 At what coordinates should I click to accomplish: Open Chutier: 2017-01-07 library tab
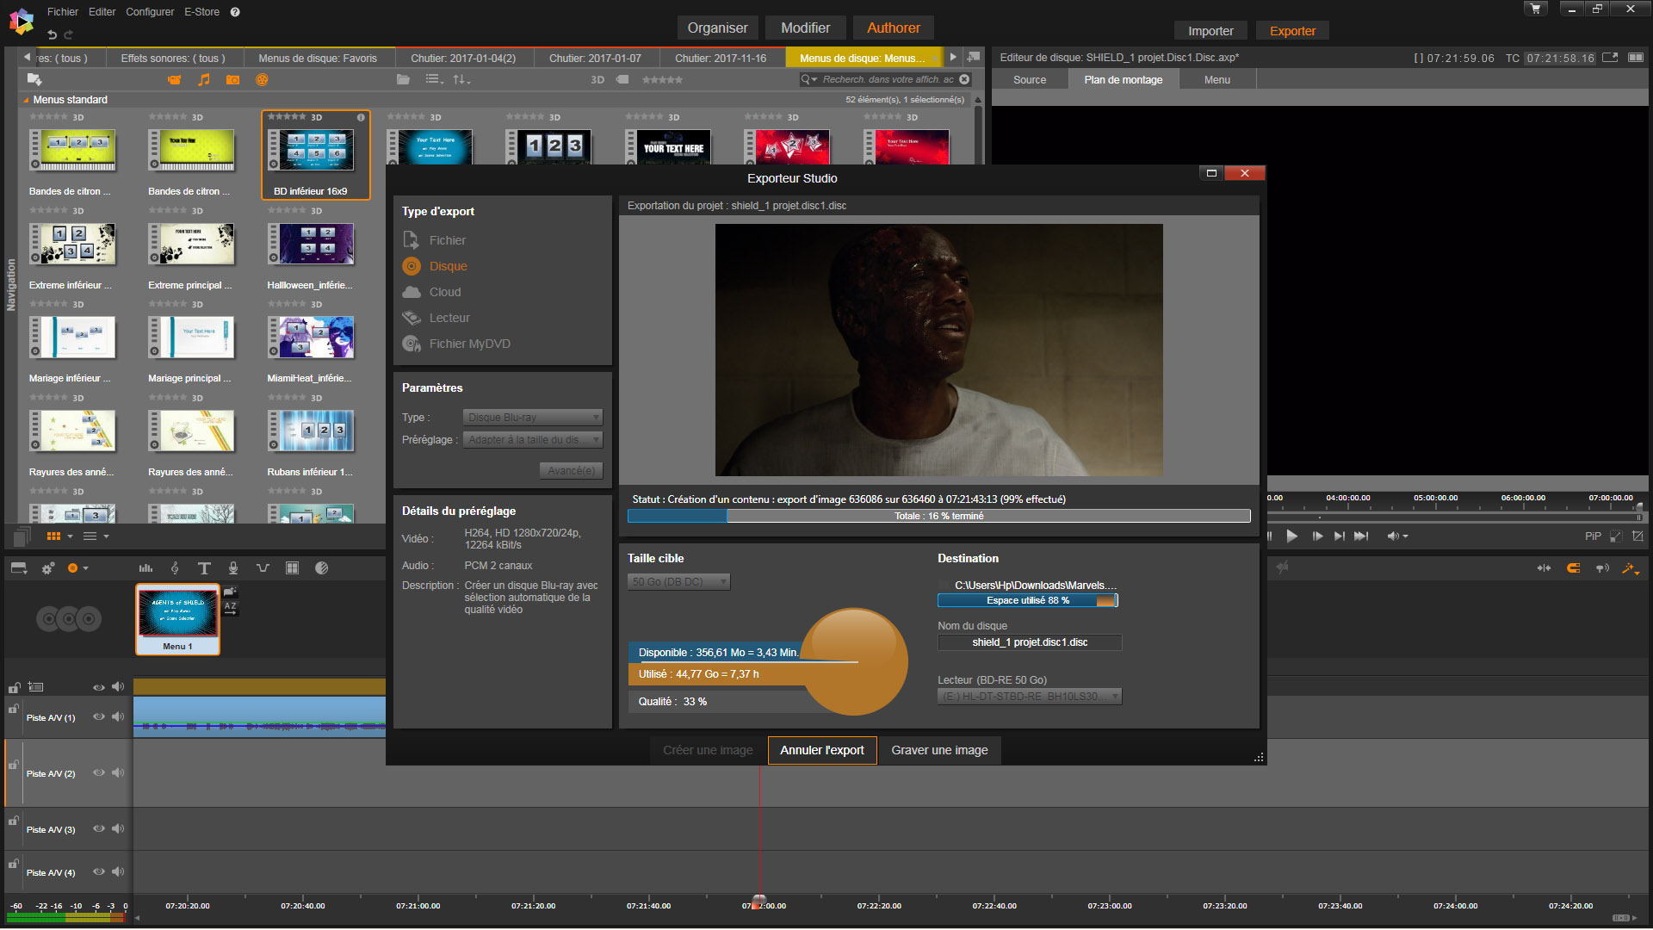click(595, 58)
